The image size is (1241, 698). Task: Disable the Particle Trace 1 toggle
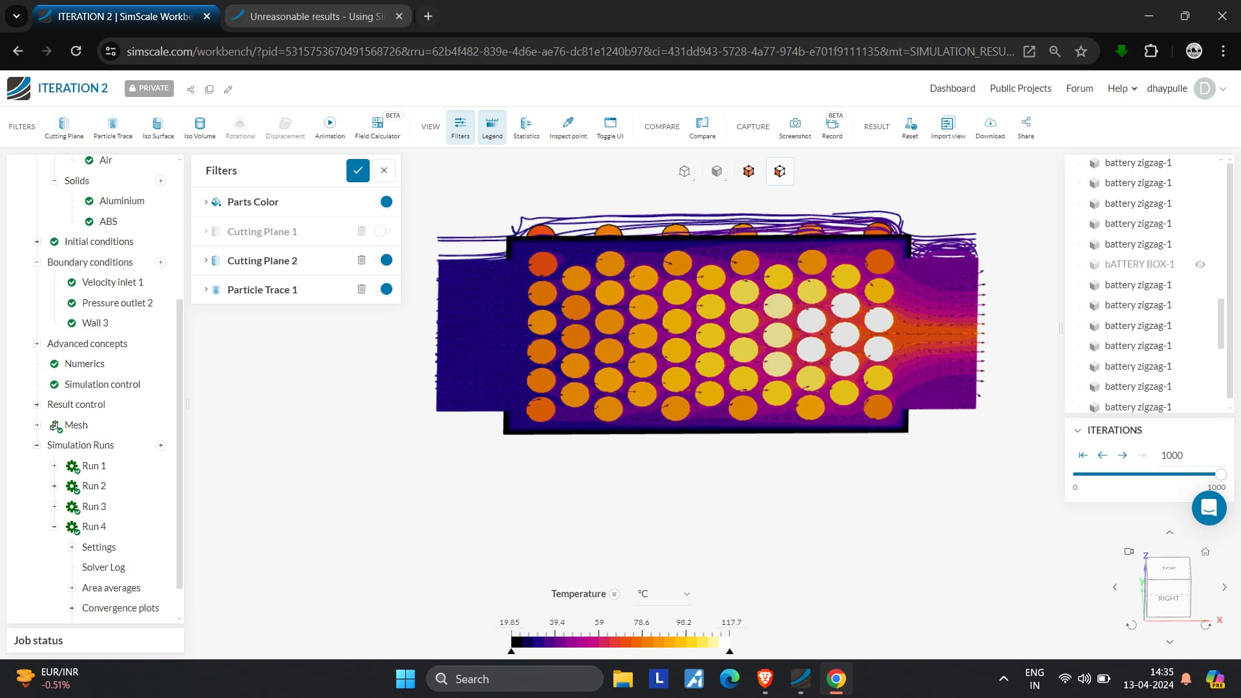[x=385, y=289]
